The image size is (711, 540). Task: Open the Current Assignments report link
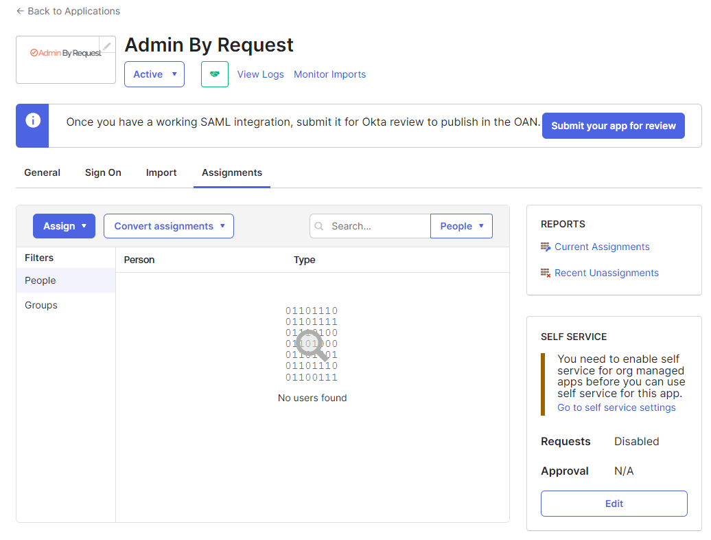click(602, 247)
